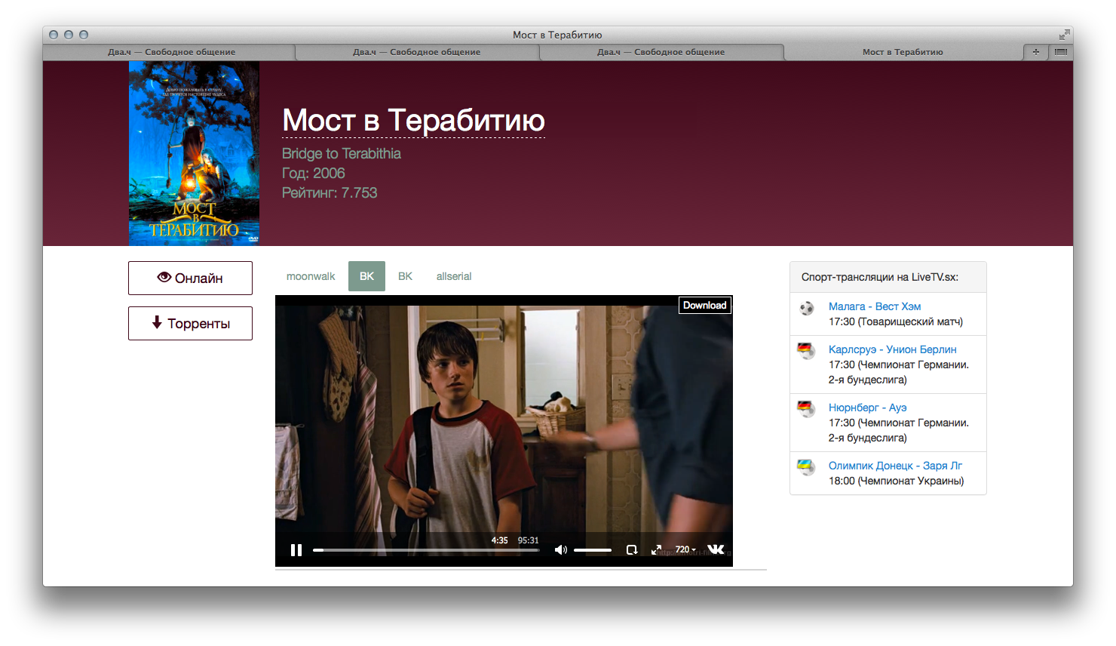Switch to the first Два.ч browser tab
This screenshot has width=1116, height=646.
(x=171, y=52)
